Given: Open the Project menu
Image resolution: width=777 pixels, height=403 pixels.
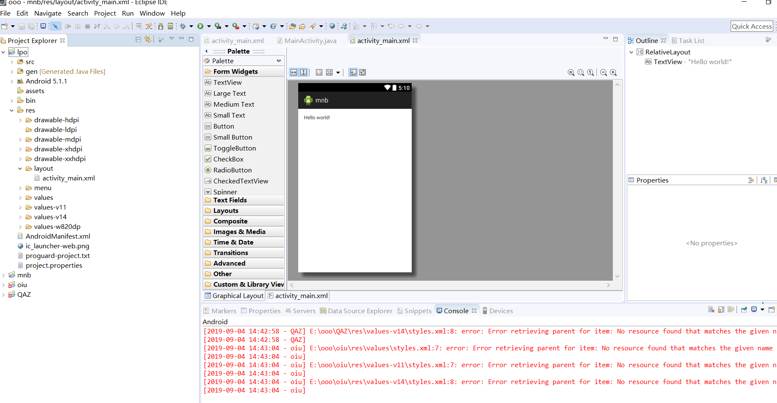Looking at the screenshot, I should 105,13.
